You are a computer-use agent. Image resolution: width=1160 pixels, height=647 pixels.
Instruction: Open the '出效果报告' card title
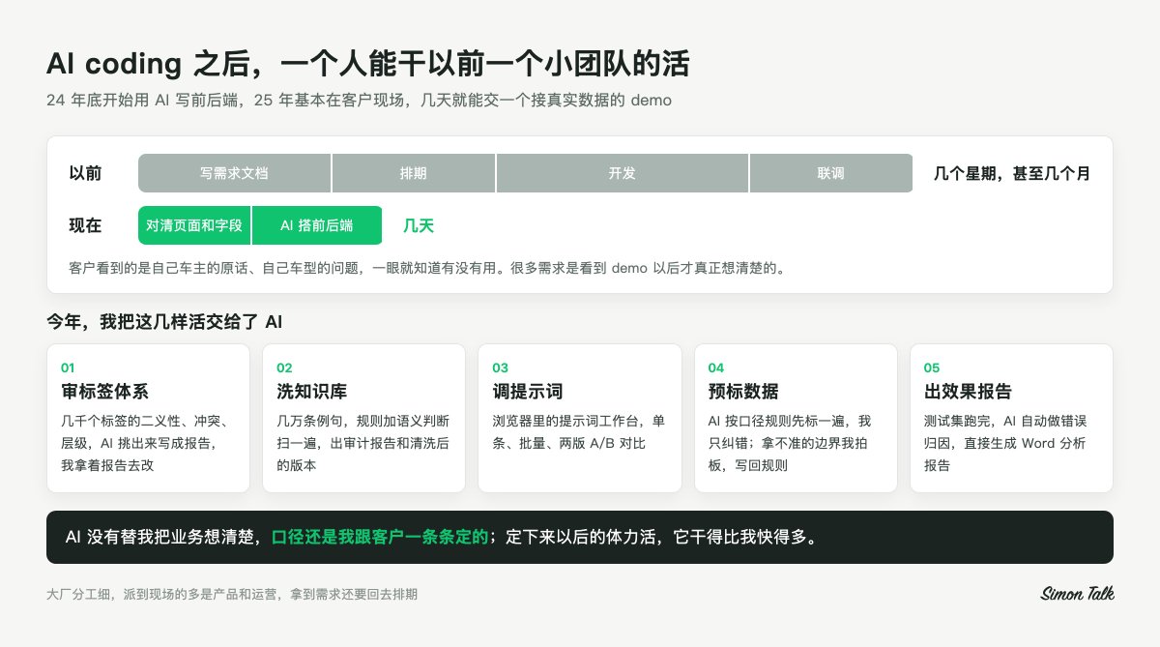click(x=968, y=392)
